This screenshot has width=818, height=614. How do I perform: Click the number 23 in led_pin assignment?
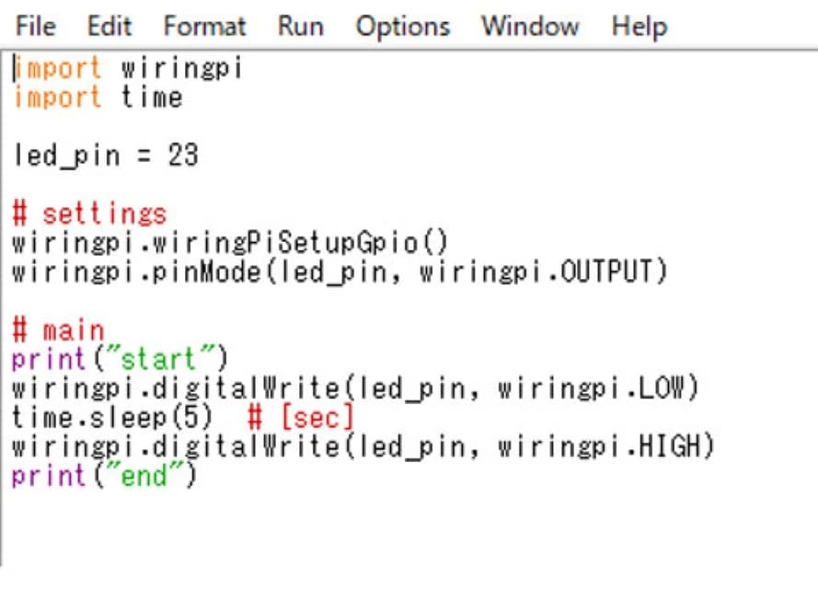(182, 156)
